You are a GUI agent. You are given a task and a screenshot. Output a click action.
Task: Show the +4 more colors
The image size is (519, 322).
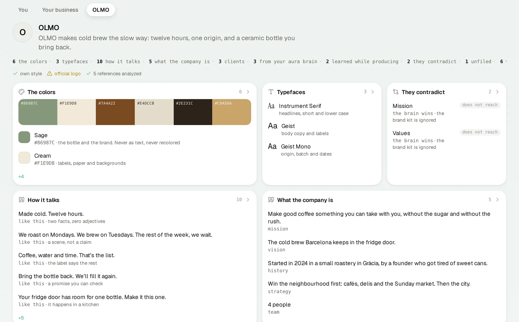pyautogui.click(x=21, y=177)
